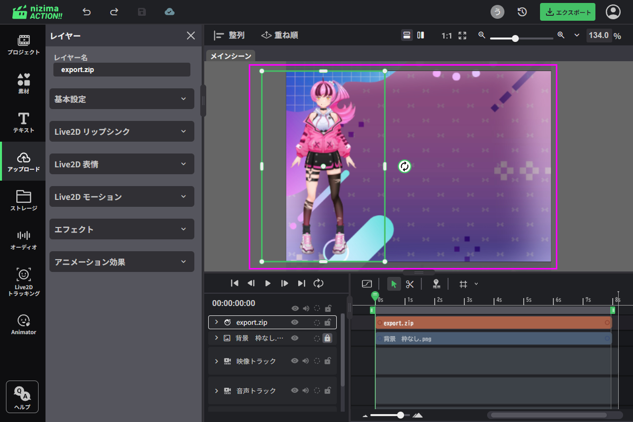
Task: Open the Live2D Tracking panel
Action: (23, 282)
